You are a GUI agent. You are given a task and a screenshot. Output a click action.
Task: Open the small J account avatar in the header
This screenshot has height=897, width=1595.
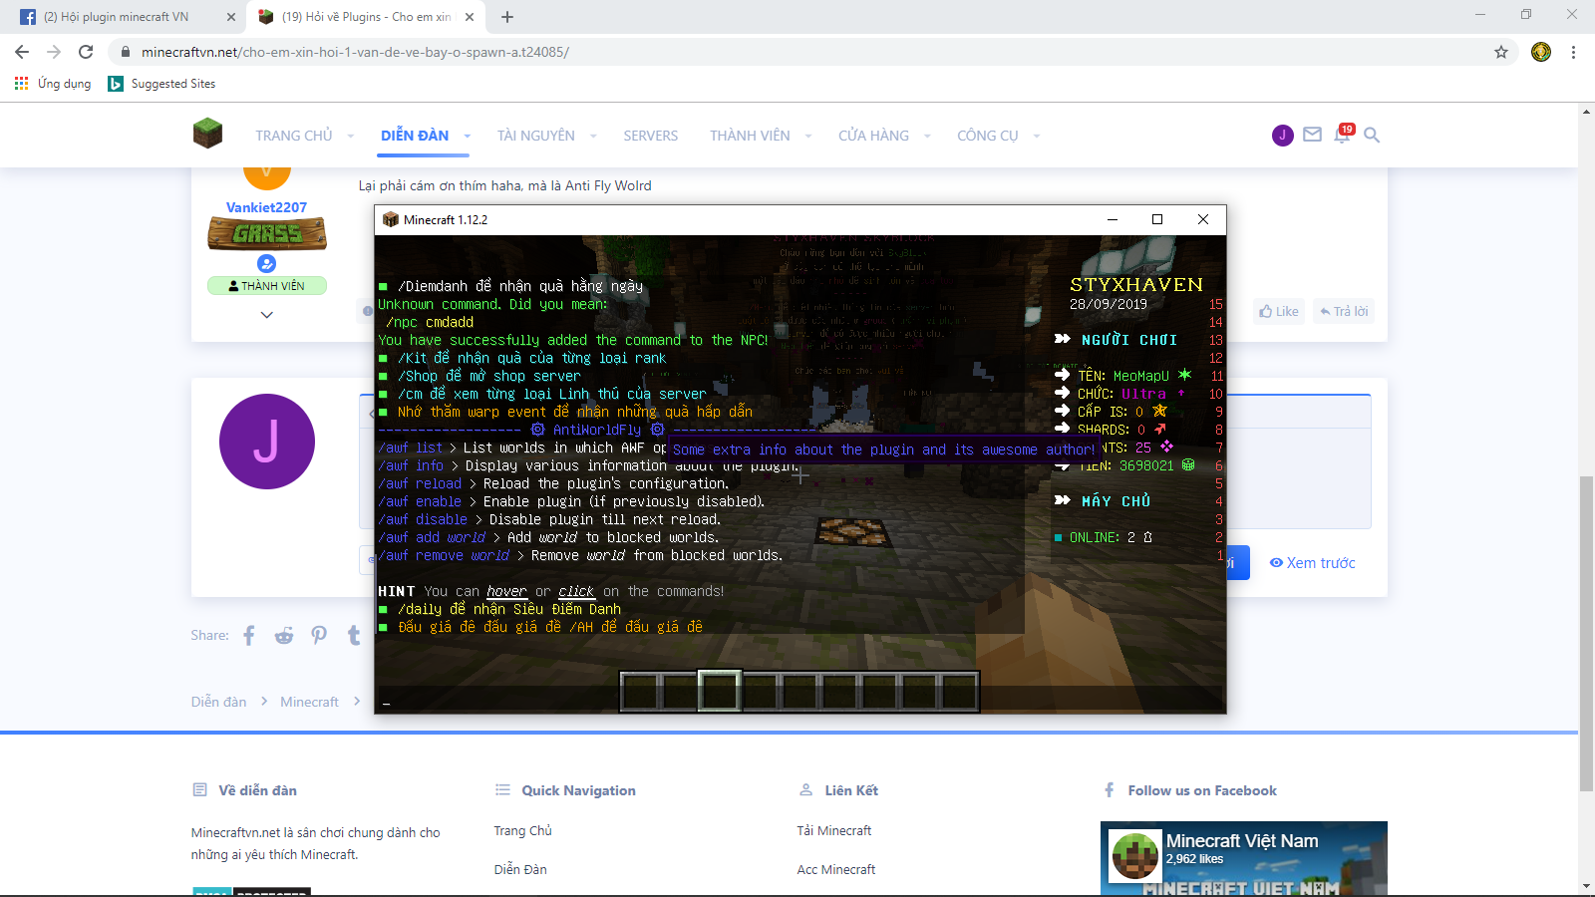pyautogui.click(x=1283, y=136)
